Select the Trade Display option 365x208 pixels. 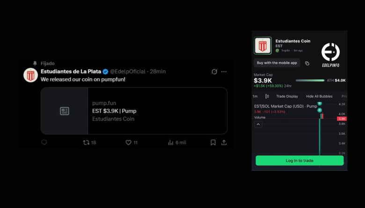point(287,97)
